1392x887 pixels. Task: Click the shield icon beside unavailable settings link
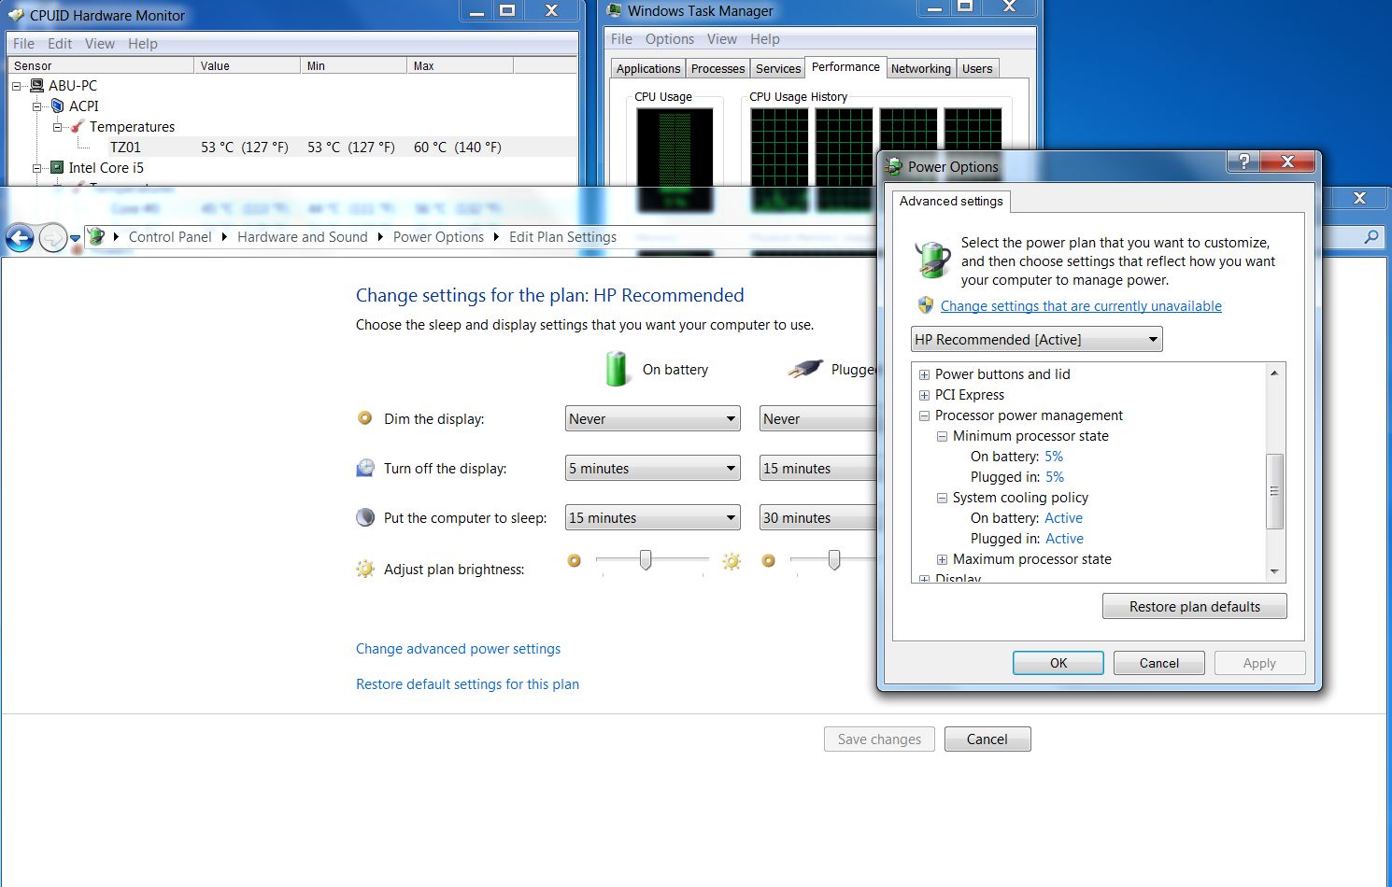coord(926,305)
